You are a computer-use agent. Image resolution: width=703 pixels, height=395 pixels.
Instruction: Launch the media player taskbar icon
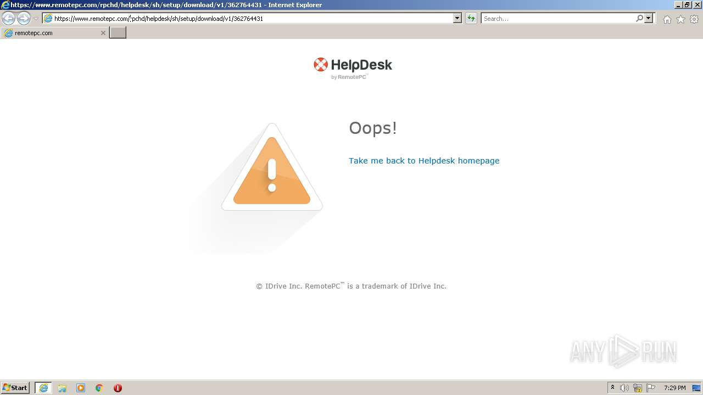(x=81, y=388)
